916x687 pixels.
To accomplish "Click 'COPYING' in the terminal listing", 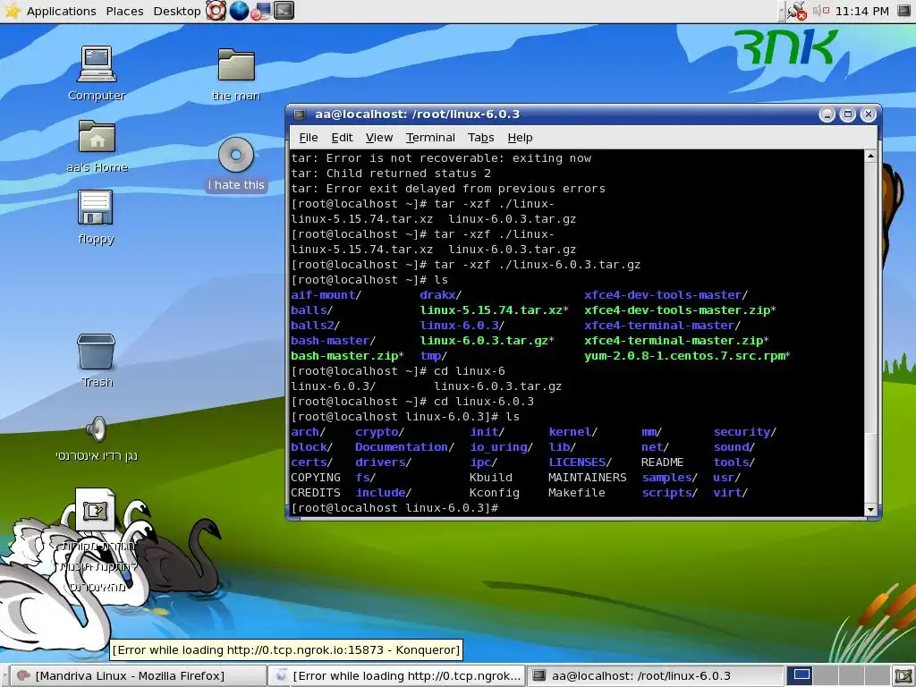I will pyautogui.click(x=316, y=478).
